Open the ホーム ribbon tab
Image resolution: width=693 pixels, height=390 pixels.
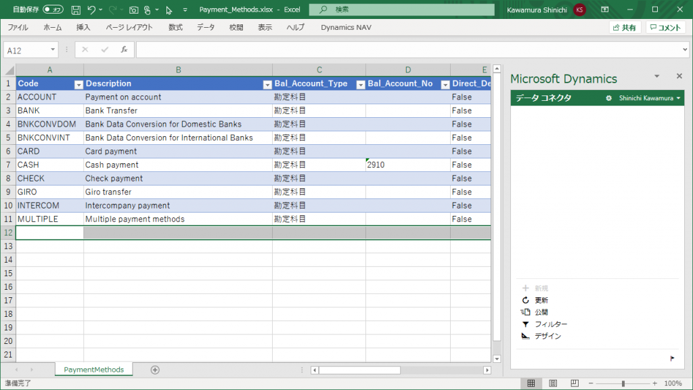click(53, 27)
